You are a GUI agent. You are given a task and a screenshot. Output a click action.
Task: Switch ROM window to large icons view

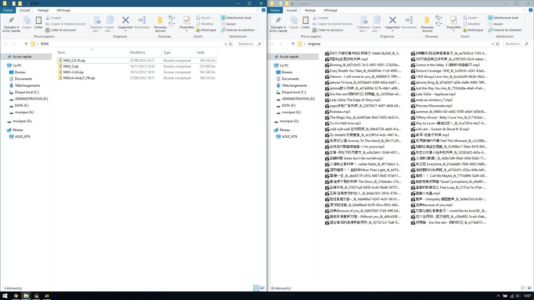263,288
